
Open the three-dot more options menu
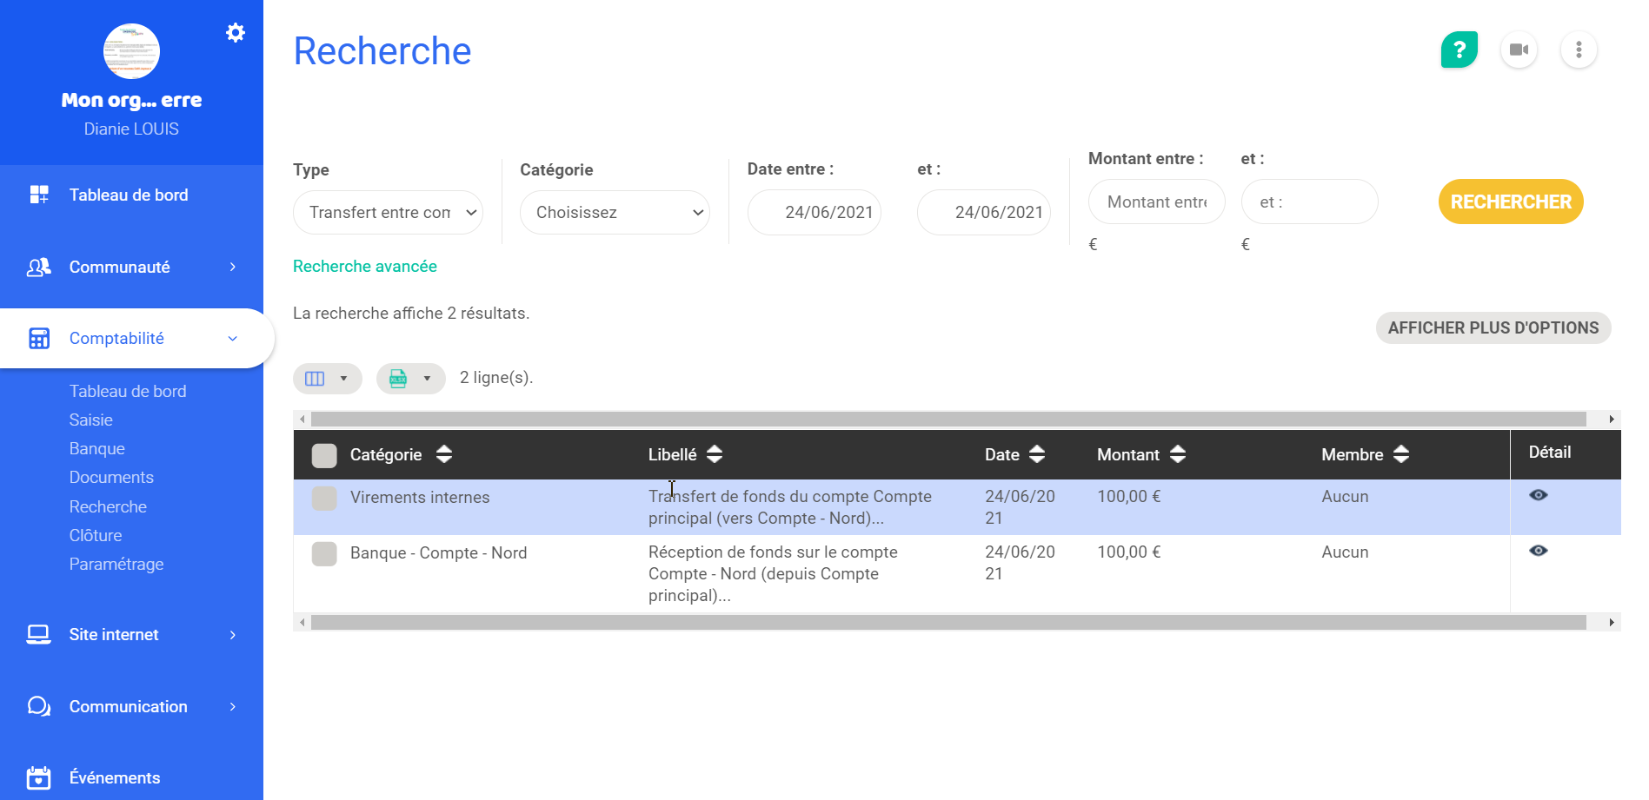tap(1578, 50)
